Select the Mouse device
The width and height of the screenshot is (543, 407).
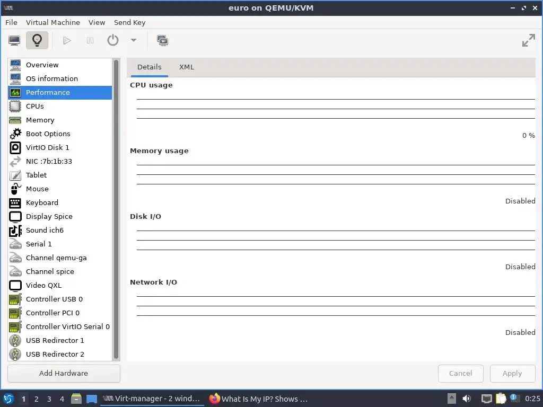pos(60,189)
